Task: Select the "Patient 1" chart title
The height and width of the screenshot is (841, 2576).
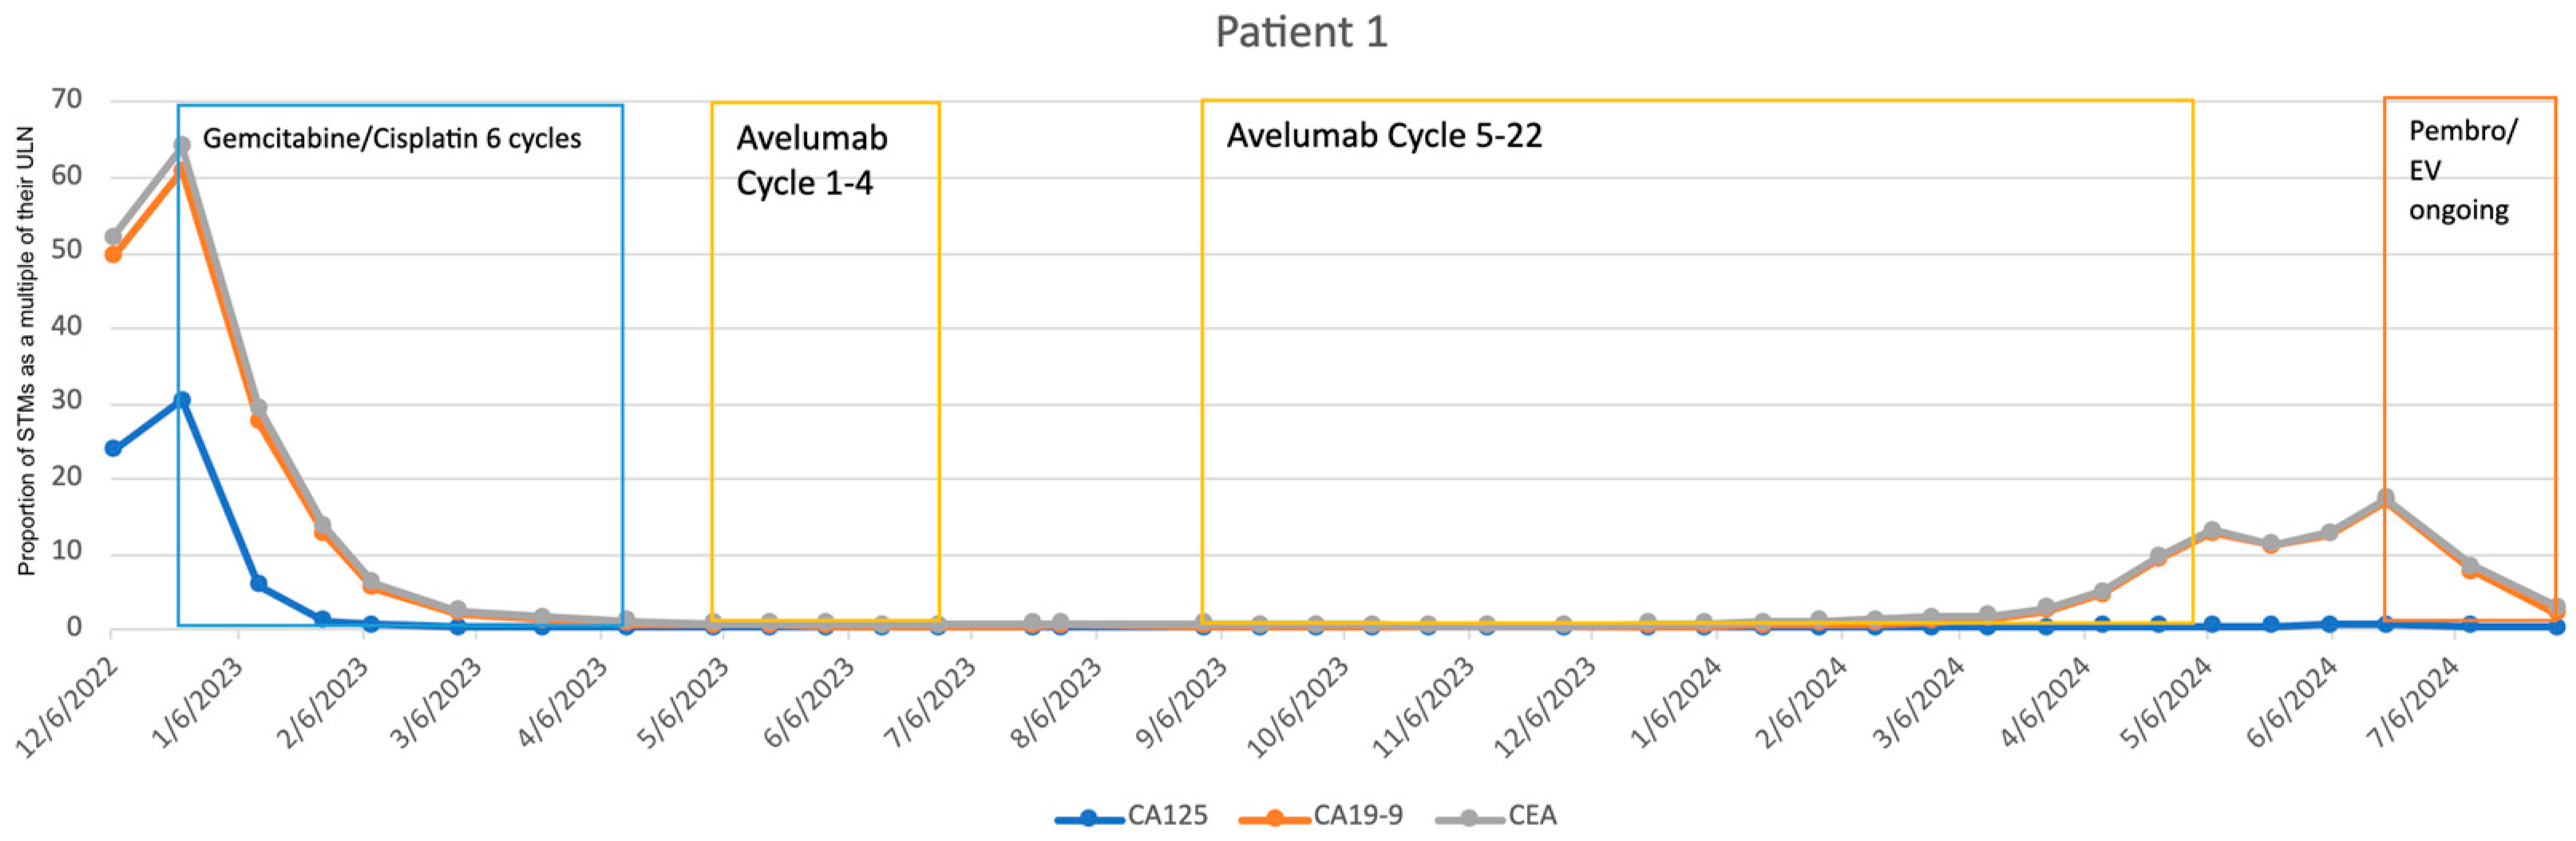Action: (1301, 32)
